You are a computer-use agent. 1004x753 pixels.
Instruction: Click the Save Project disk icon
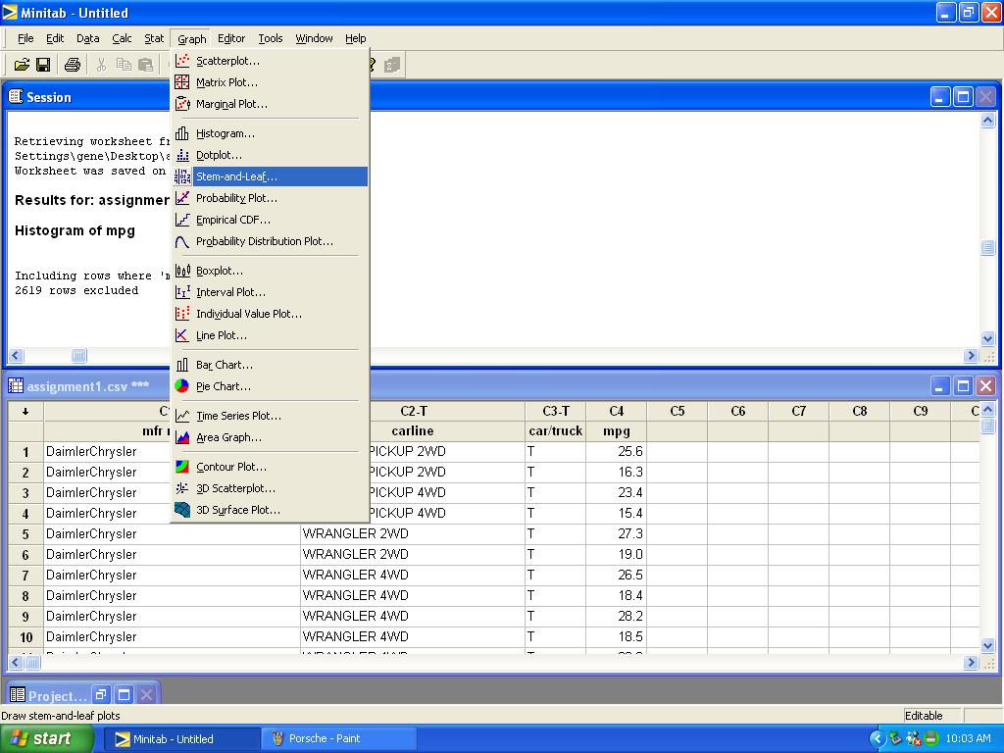[x=43, y=65]
